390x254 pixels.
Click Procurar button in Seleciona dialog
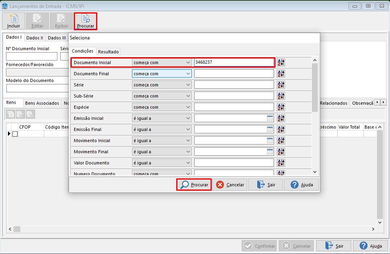[x=194, y=185]
